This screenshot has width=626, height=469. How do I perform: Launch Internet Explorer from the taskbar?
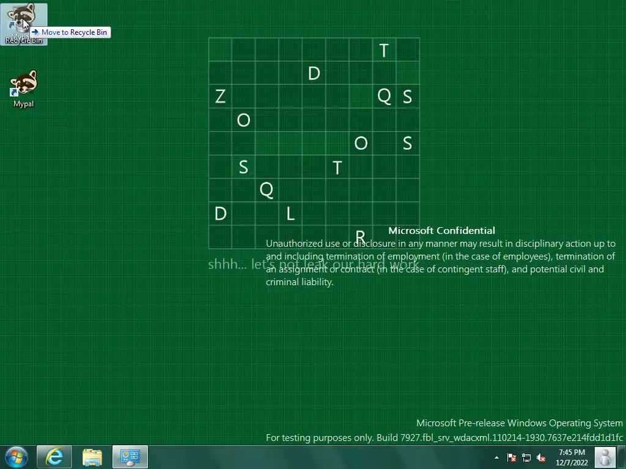point(54,457)
